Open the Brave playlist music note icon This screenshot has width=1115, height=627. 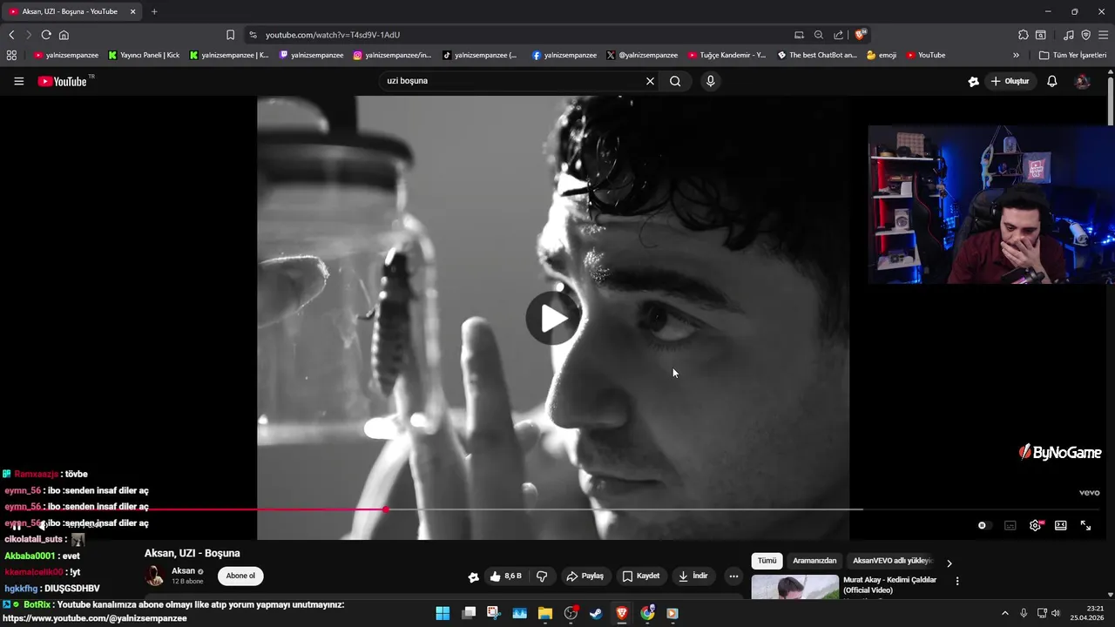[x=1069, y=35]
